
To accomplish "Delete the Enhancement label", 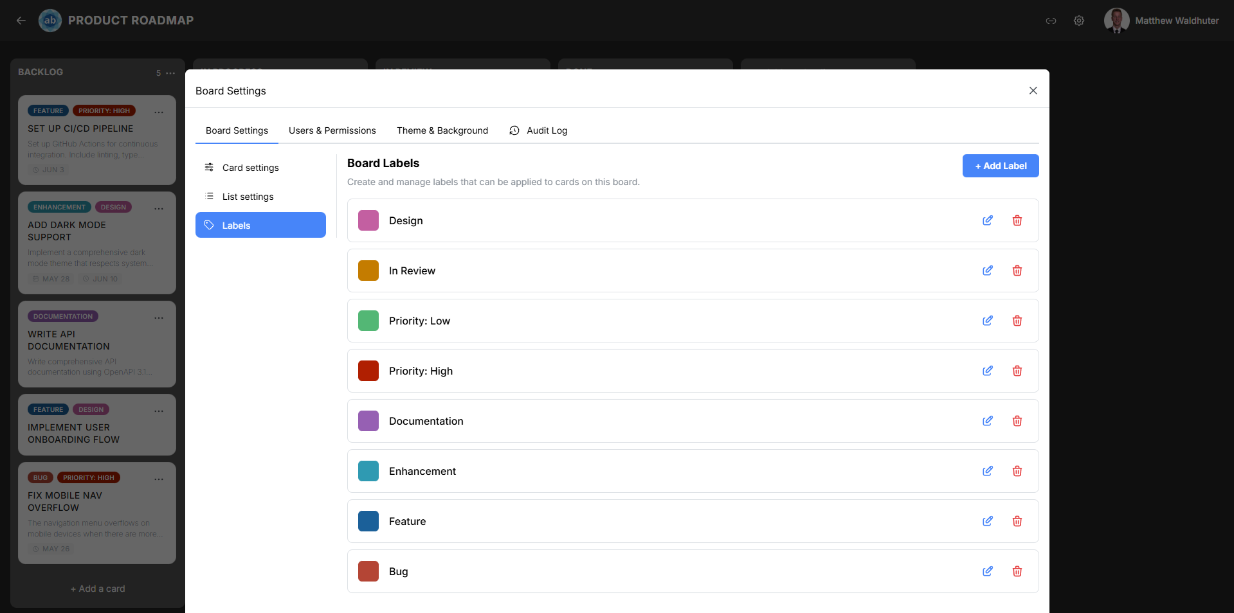I will coord(1017,471).
